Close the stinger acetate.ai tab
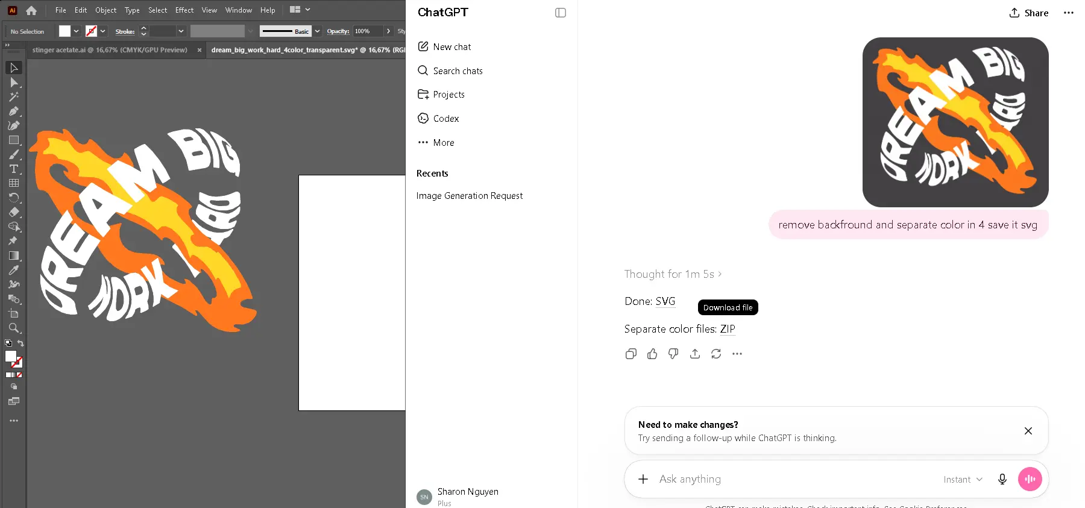The image size is (1085, 508). 200,50
